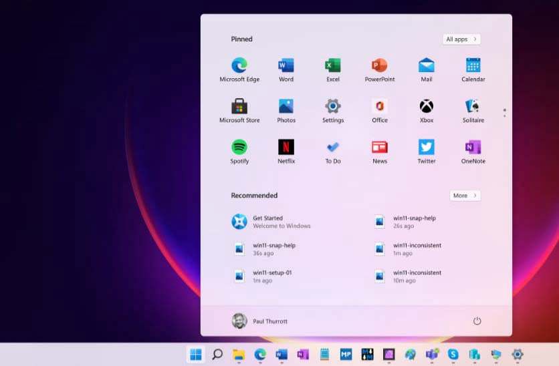Launch the pinned Photos app

click(x=286, y=111)
